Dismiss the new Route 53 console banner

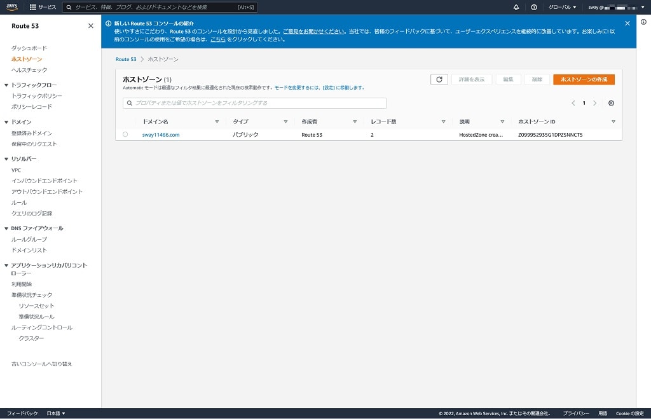(627, 24)
